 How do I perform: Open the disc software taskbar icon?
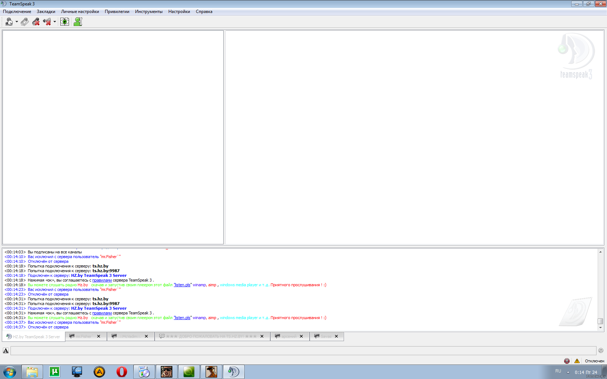(144, 371)
